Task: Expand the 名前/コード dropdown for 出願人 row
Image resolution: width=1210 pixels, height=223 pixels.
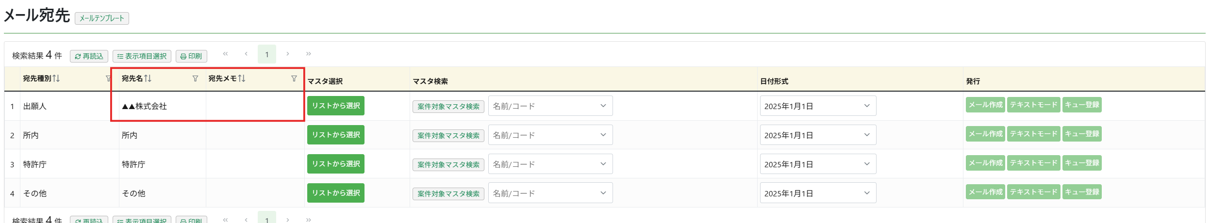Action: (550, 106)
